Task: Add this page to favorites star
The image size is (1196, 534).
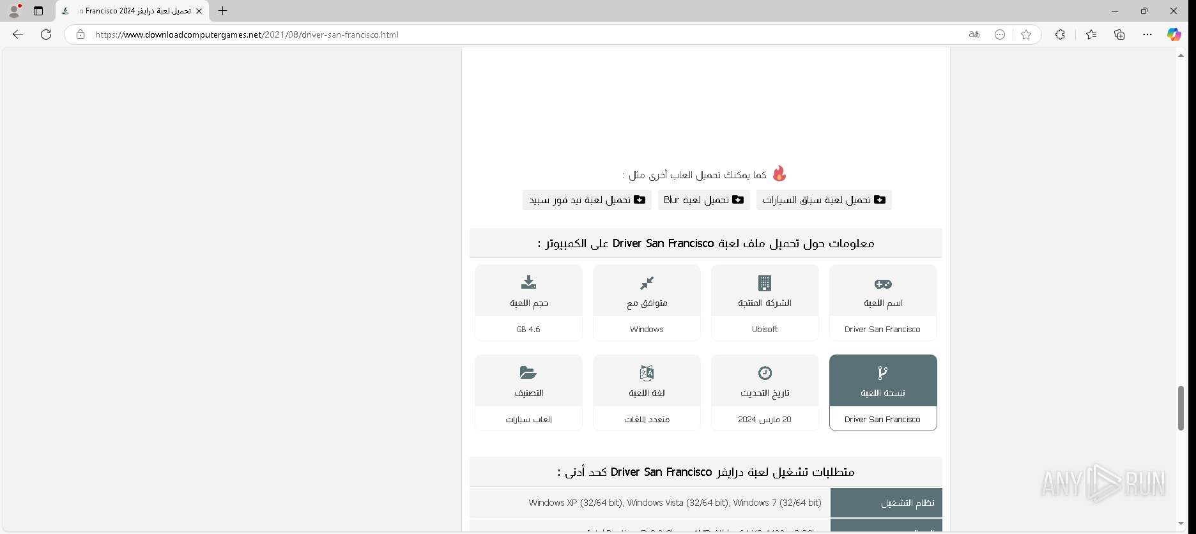Action: click(x=1026, y=34)
